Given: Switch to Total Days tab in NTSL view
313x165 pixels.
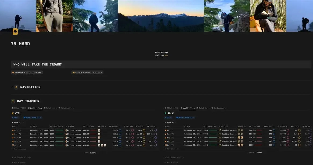Looking at the screenshot, I should (50, 108).
